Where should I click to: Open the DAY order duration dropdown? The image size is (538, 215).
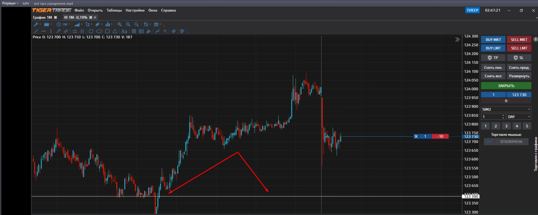pos(519,117)
